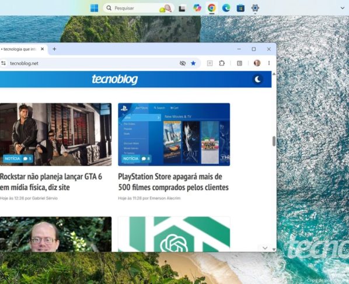Click the page scrollbar thumb

point(274,141)
